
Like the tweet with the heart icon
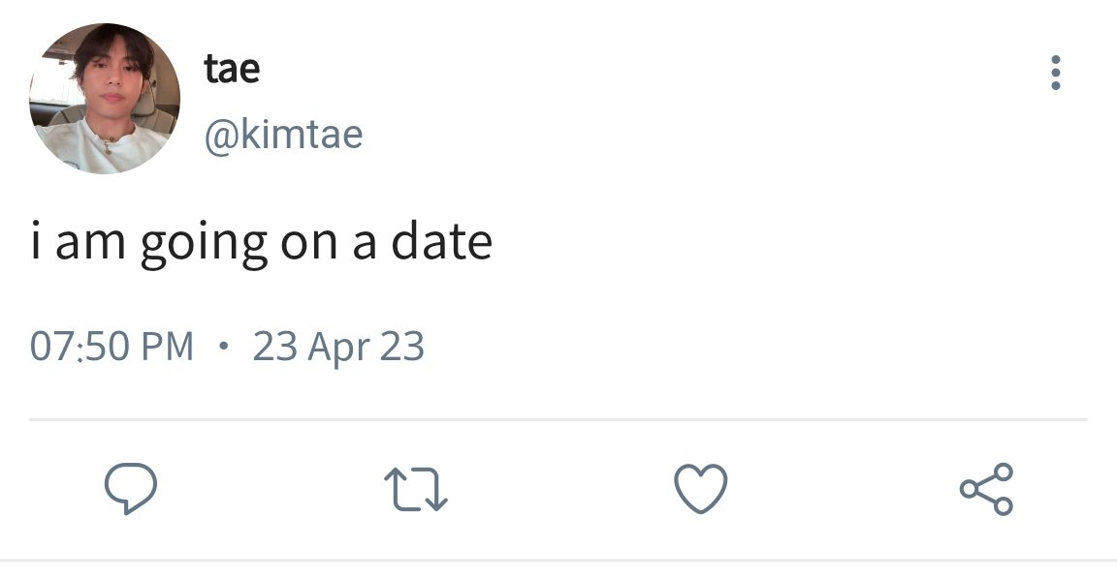(x=701, y=488)
